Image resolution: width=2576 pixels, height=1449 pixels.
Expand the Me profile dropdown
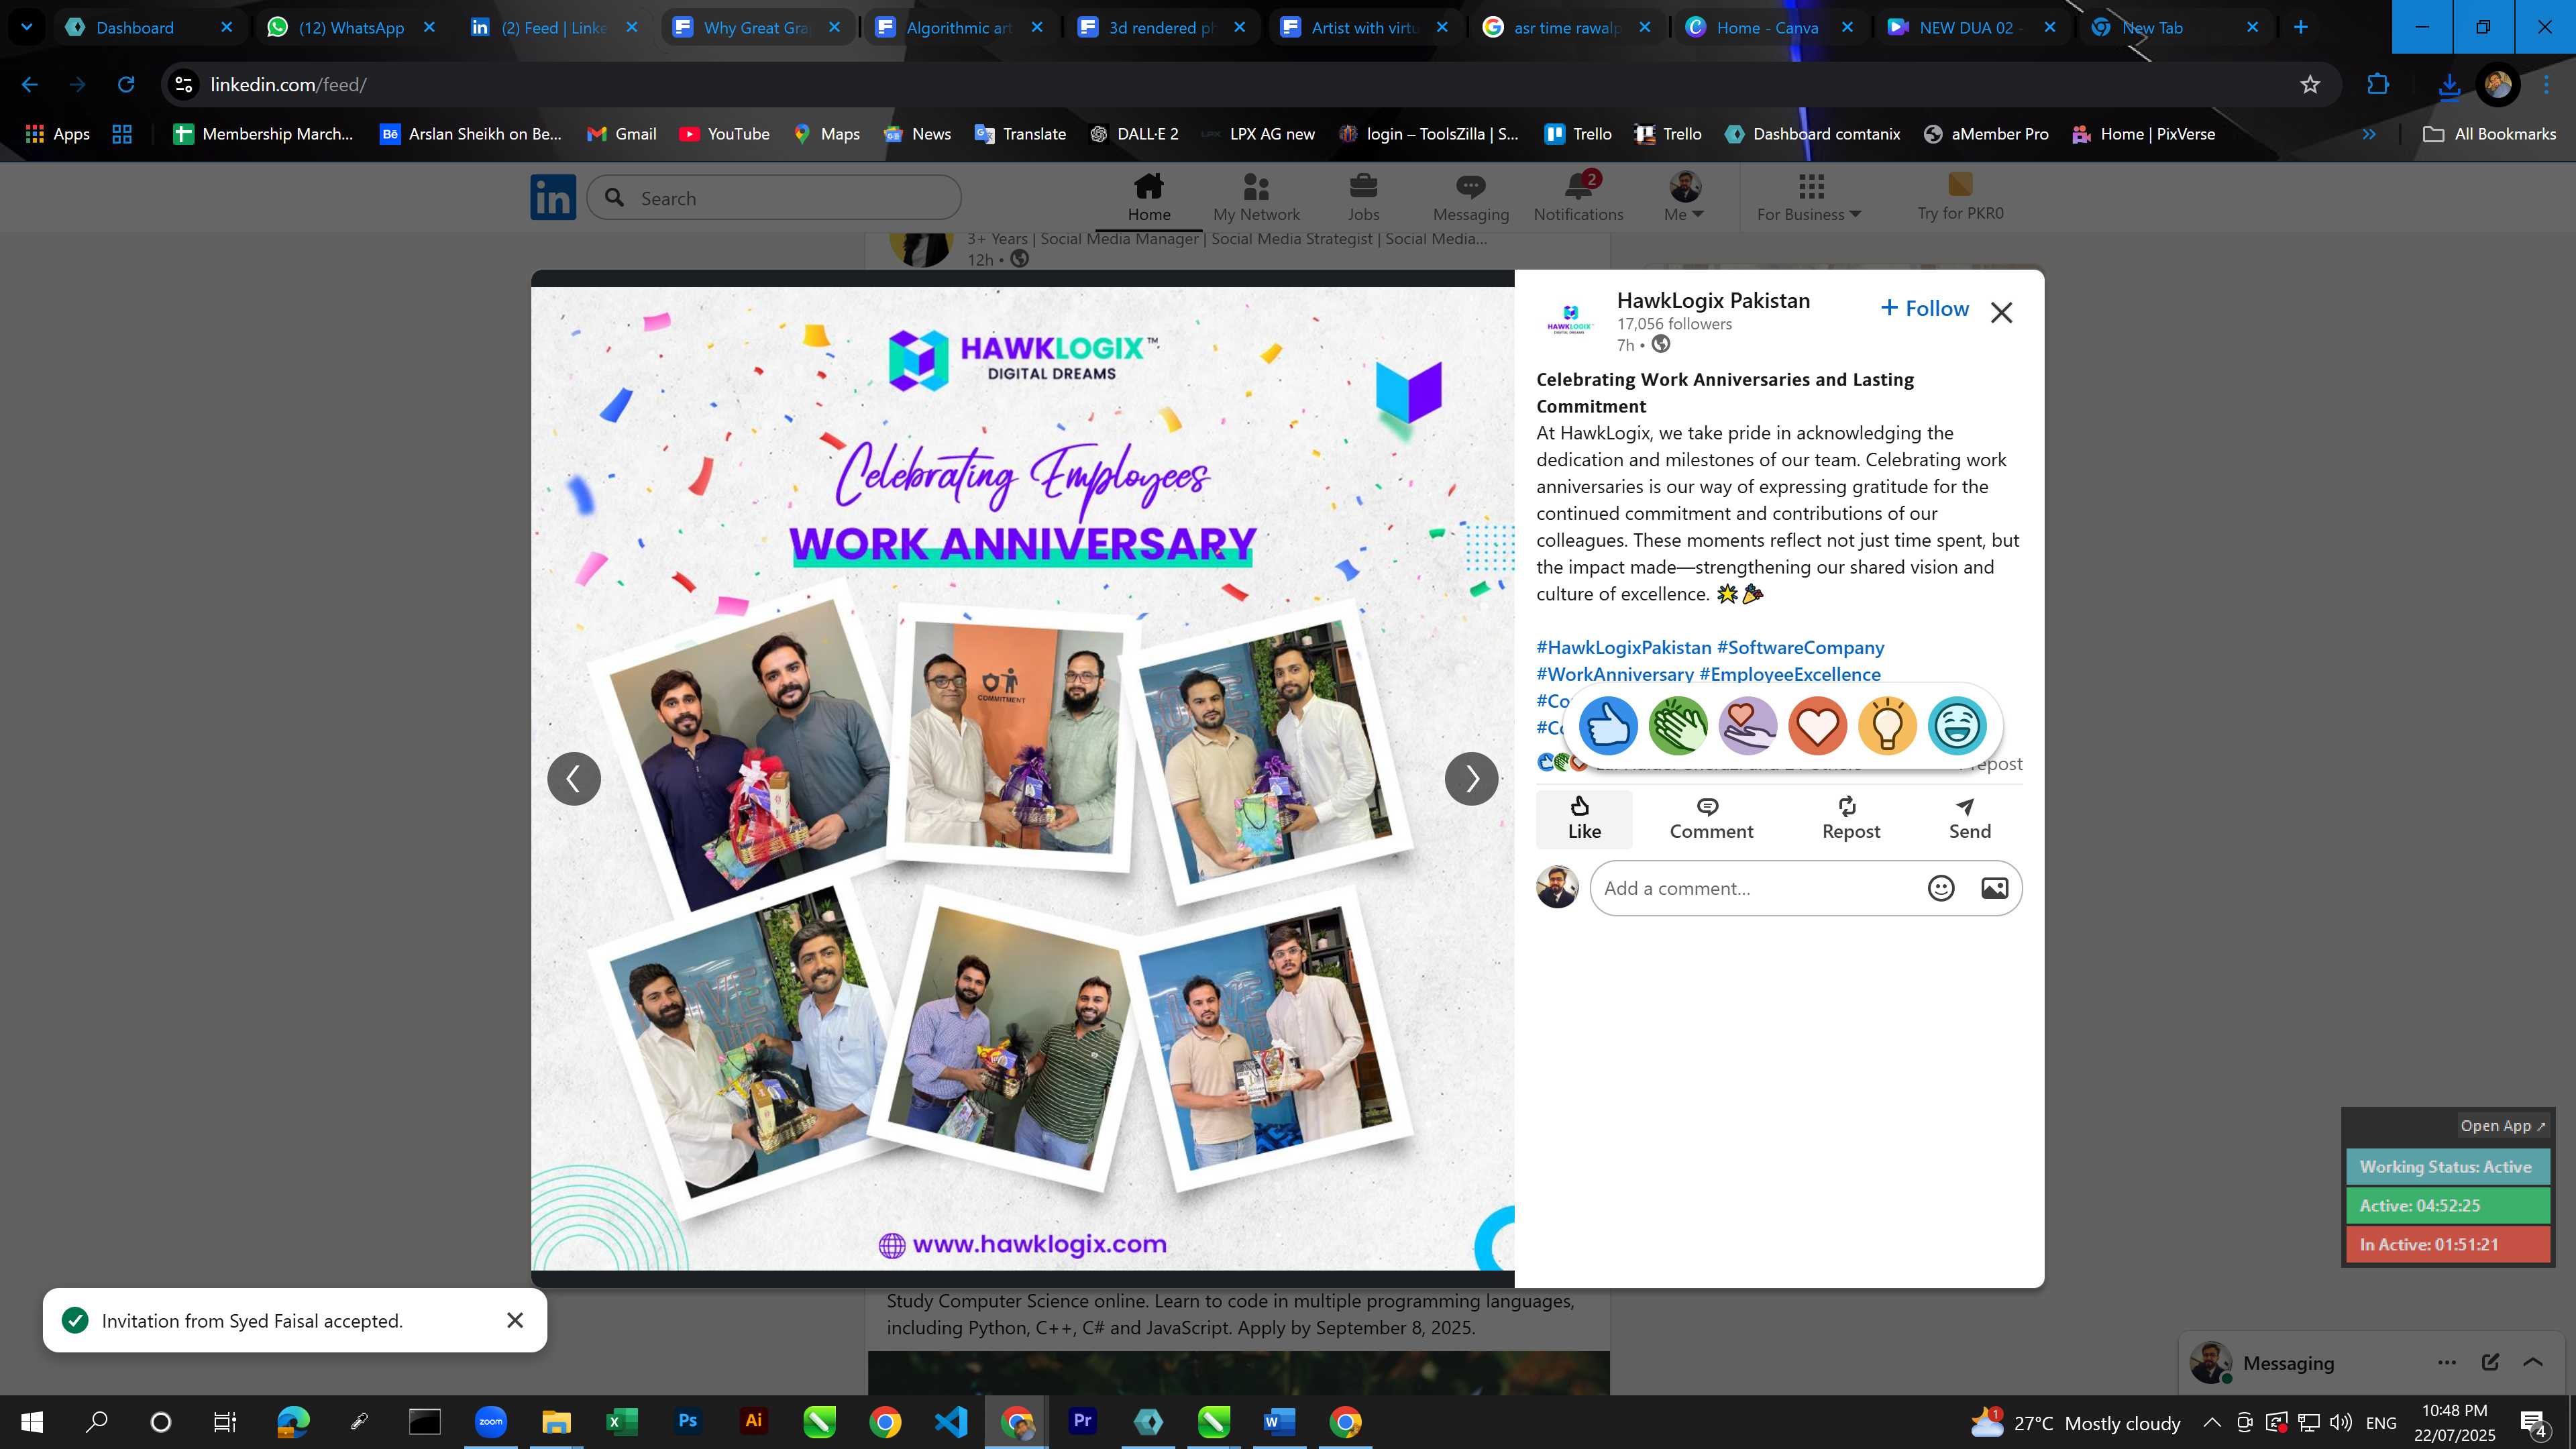[x=1684, y=198]
